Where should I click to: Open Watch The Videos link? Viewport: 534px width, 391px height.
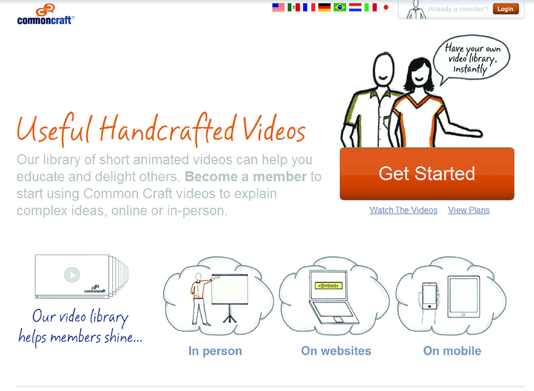403,210
